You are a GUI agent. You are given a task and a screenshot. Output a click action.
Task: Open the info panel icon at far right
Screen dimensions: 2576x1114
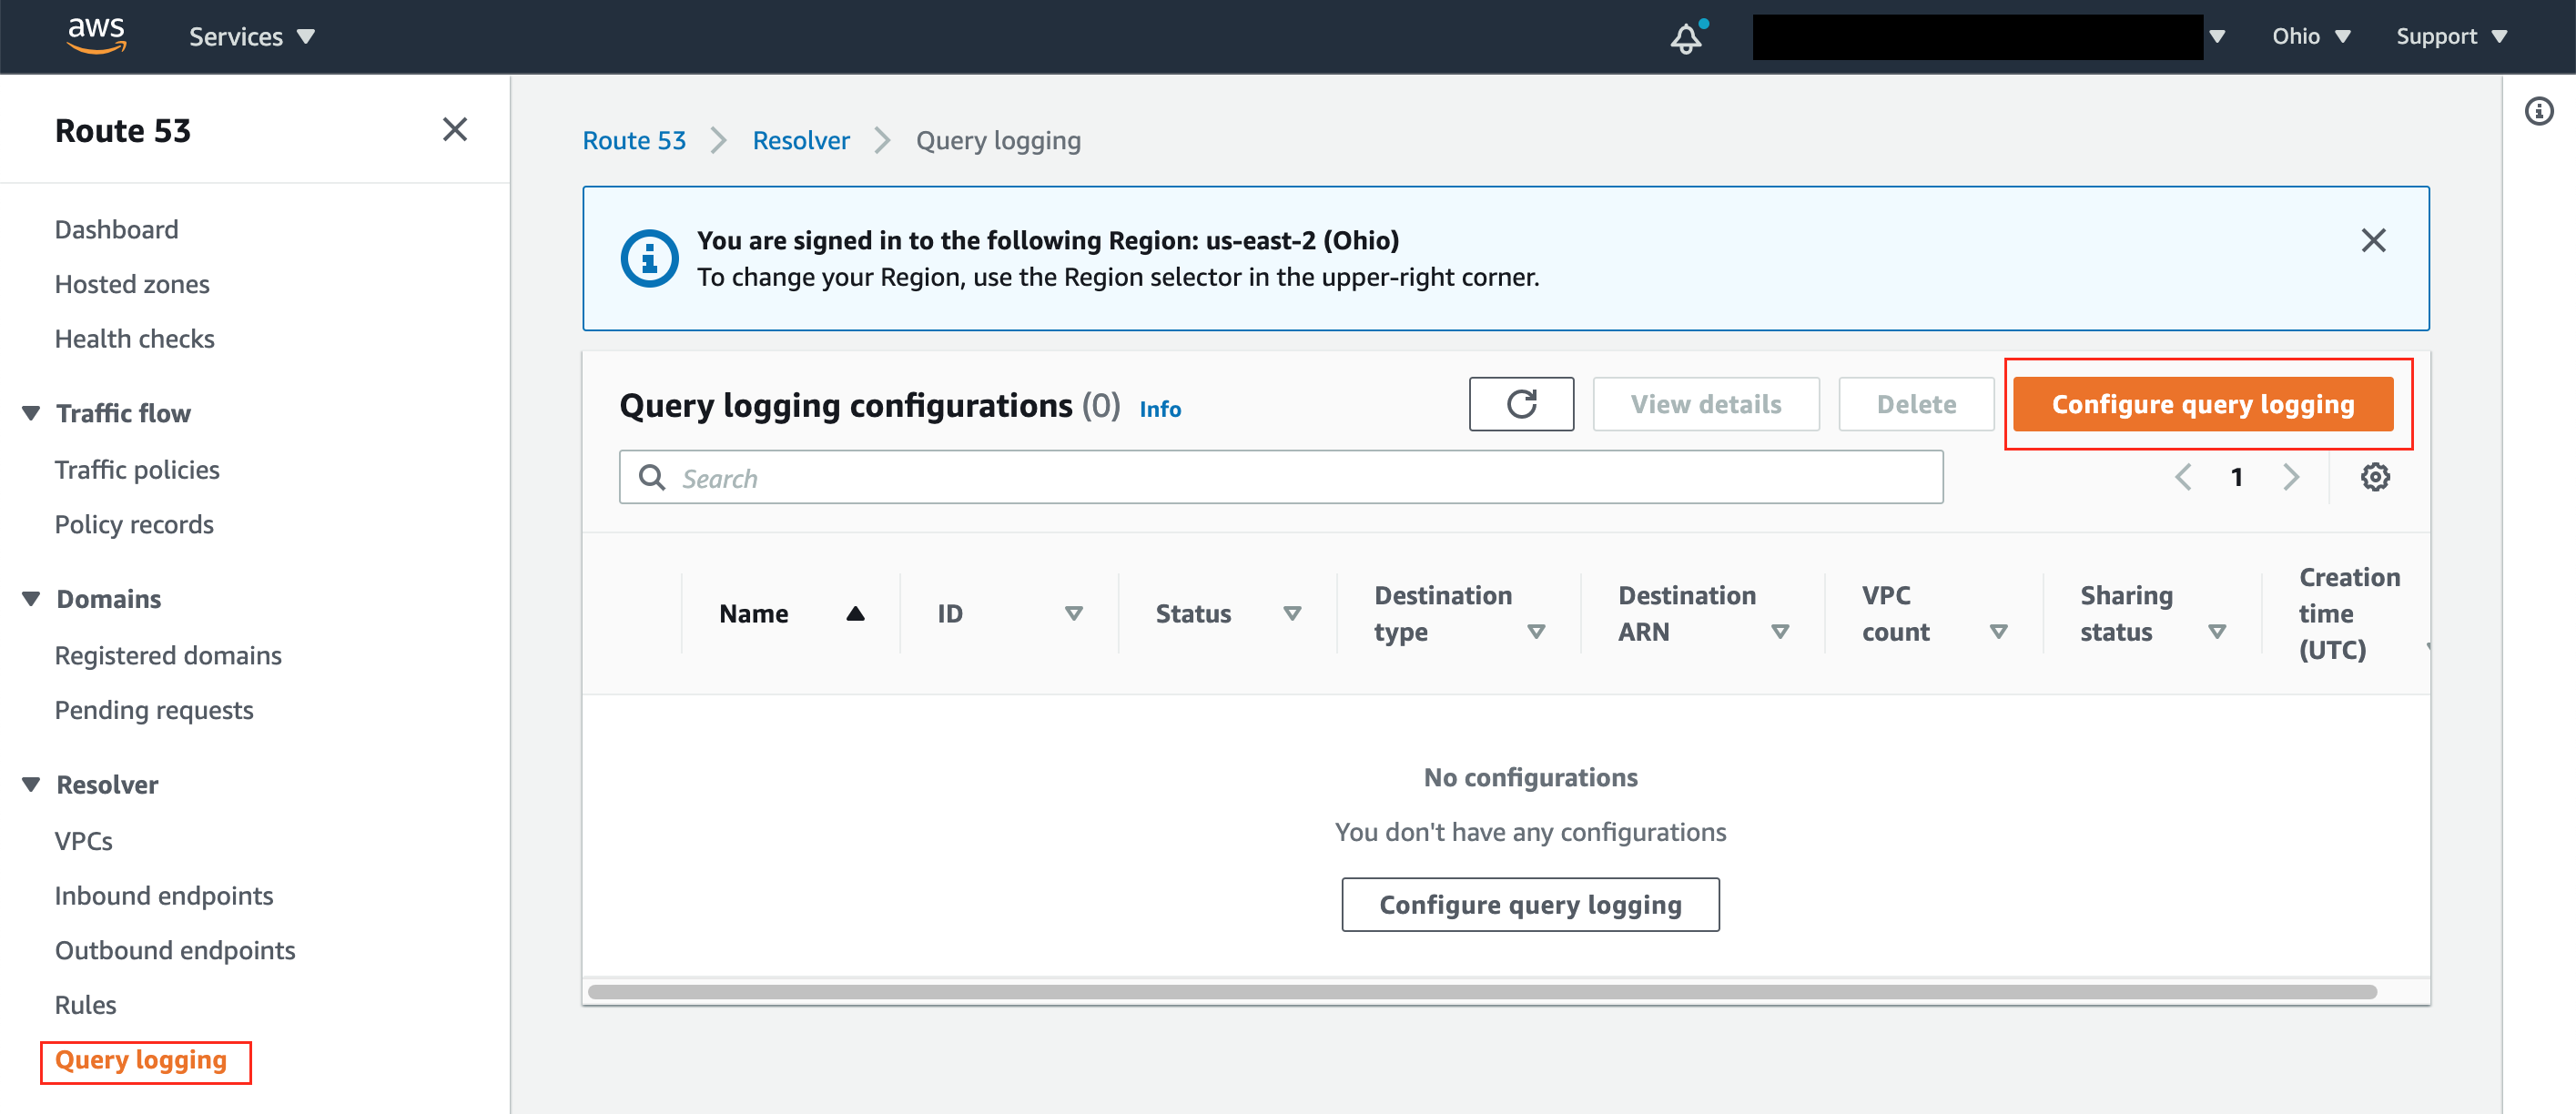coord(2539,112)
